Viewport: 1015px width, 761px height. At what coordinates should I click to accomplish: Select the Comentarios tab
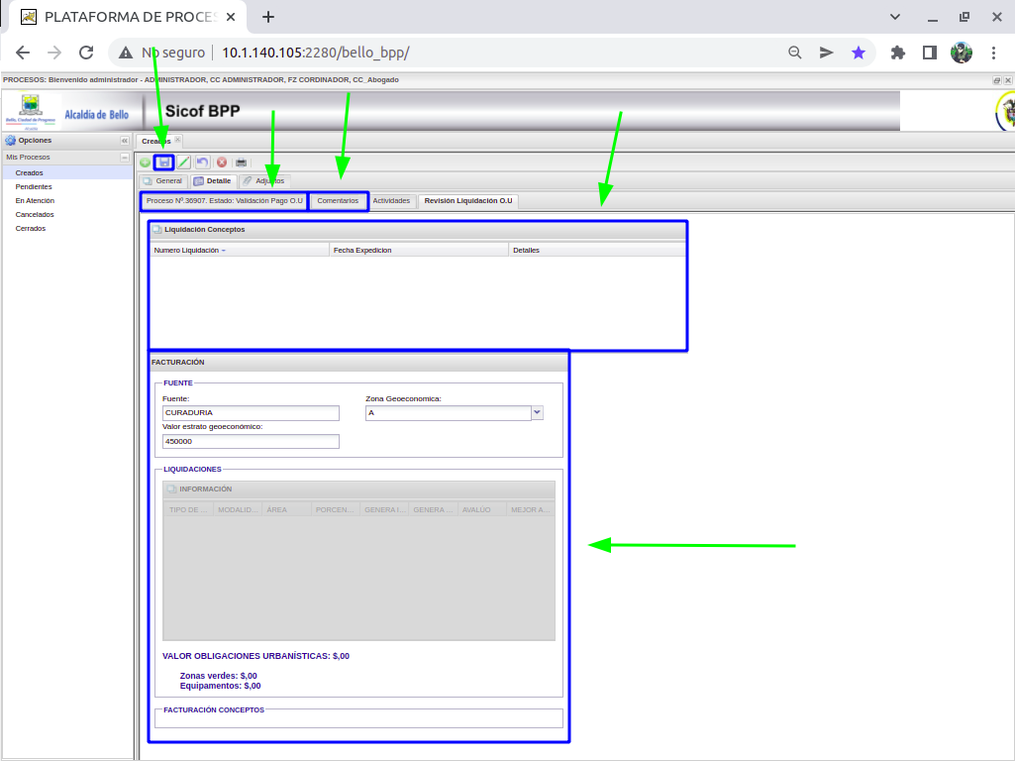[338, 201]
